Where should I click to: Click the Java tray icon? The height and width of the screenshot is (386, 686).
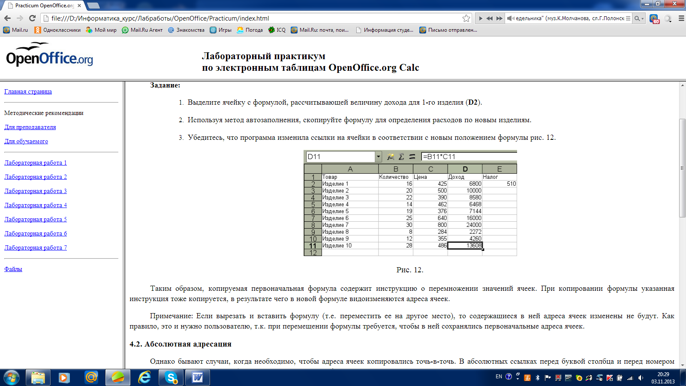coord(527,378)
